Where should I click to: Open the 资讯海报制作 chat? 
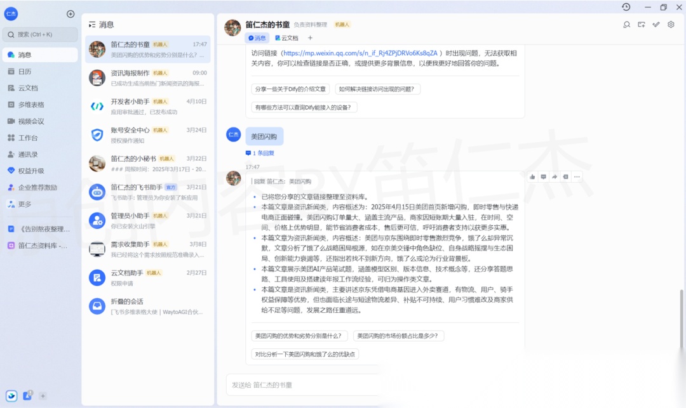(x=148, y=78)
